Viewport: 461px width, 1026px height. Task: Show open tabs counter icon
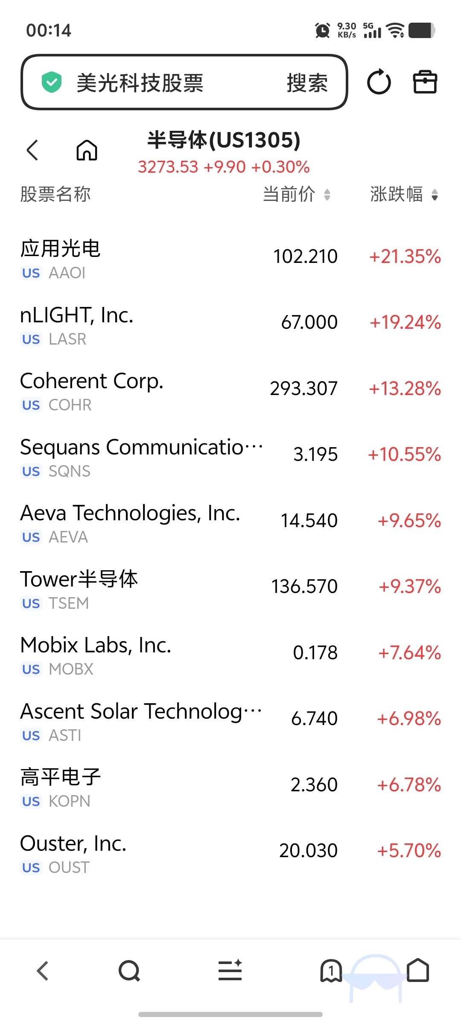331,971
